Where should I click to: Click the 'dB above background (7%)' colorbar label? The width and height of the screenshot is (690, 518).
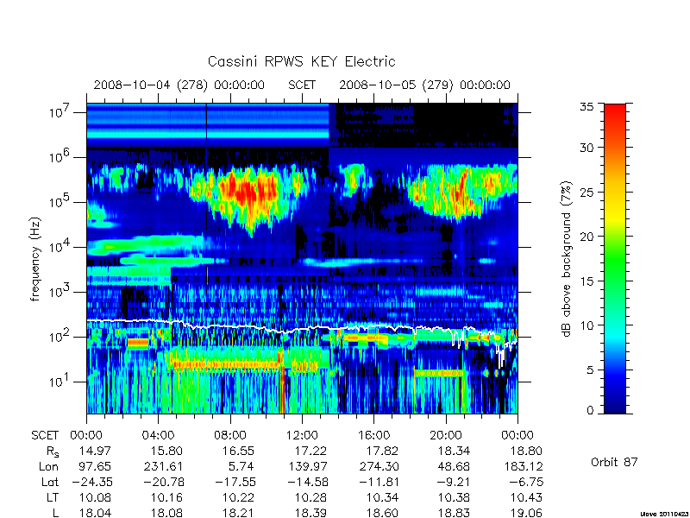coord(567,259)
